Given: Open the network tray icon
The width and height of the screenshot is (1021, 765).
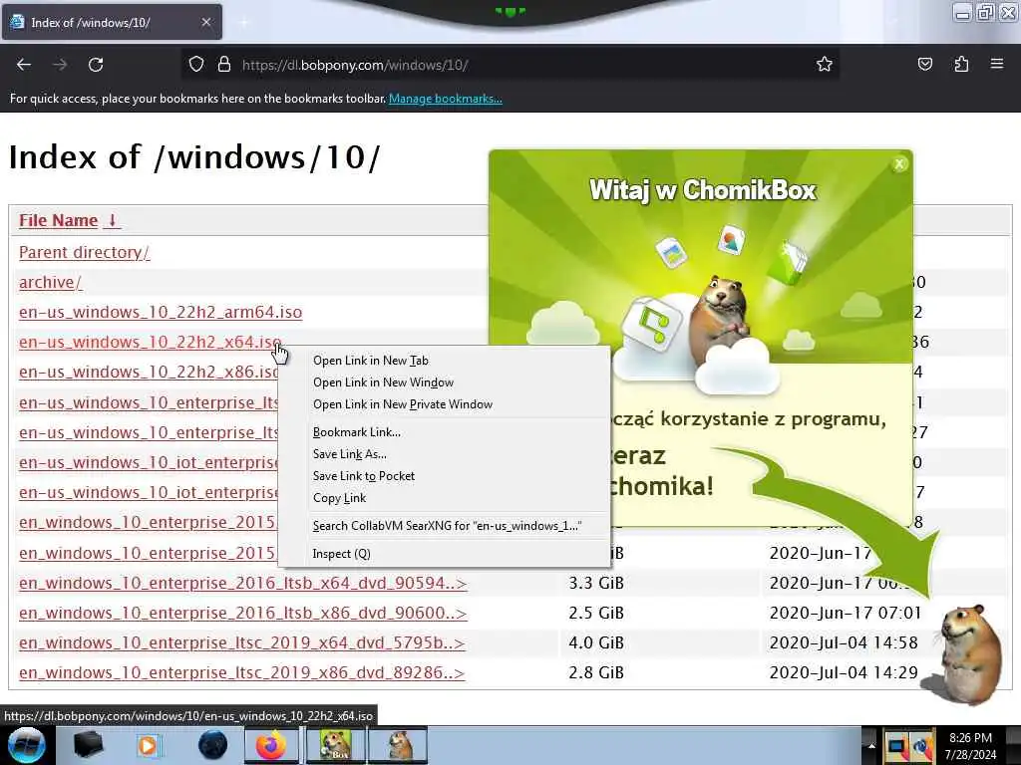Looking at the screenshot, I should (x=896, y=746).
